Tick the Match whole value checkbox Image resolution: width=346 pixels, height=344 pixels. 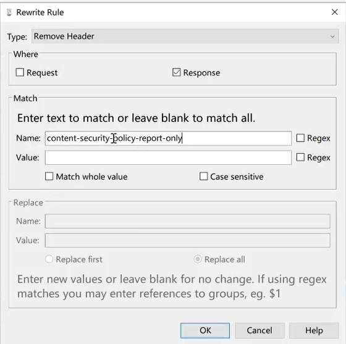pyautogui.click(x=49, y=177)
